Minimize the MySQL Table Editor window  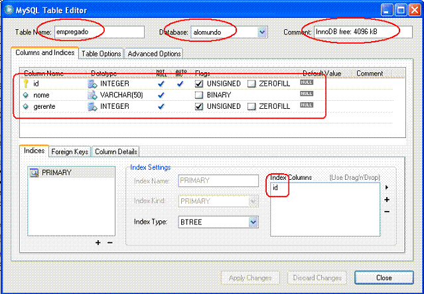click(387, 10)
